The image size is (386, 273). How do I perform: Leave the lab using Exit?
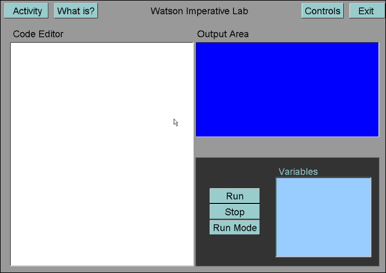[x=367, y=11]
